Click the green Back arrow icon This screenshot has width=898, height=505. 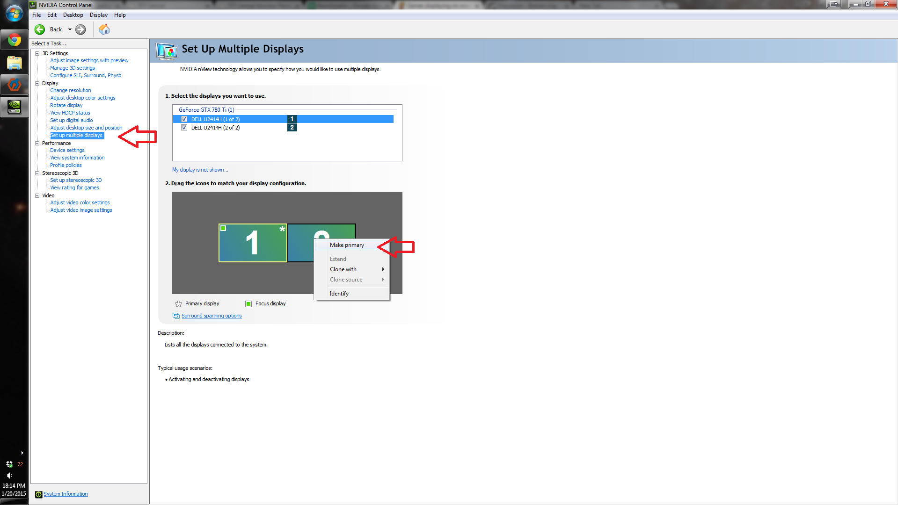[x=40, y=29]
